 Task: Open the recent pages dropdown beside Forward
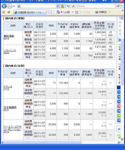14,6
